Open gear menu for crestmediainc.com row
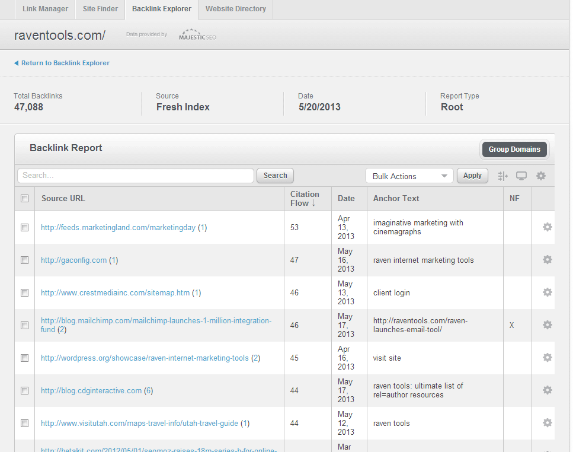This screenshot has width=573, height=452. click(x=548, y=292)
